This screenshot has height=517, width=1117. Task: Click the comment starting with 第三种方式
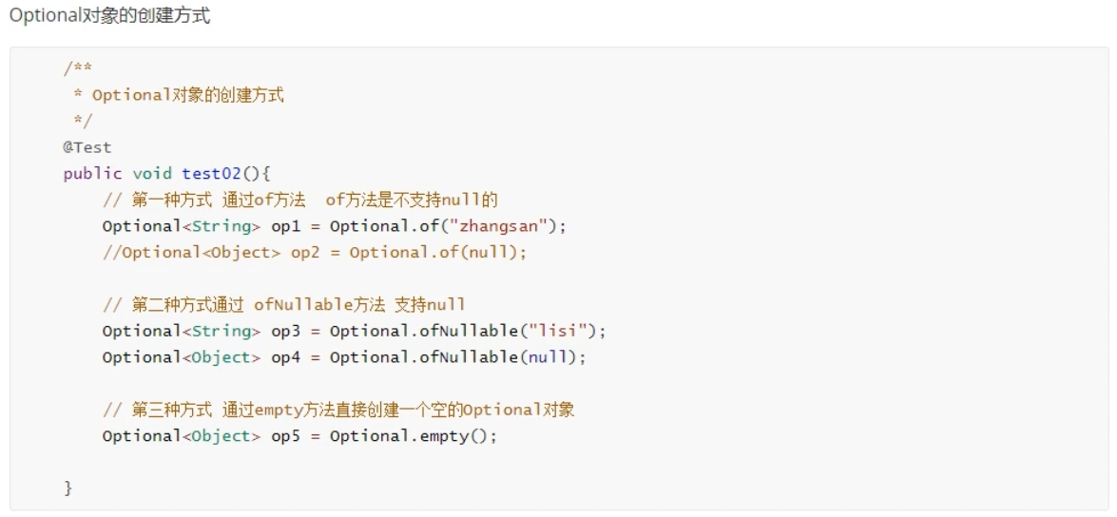(338, 410)
